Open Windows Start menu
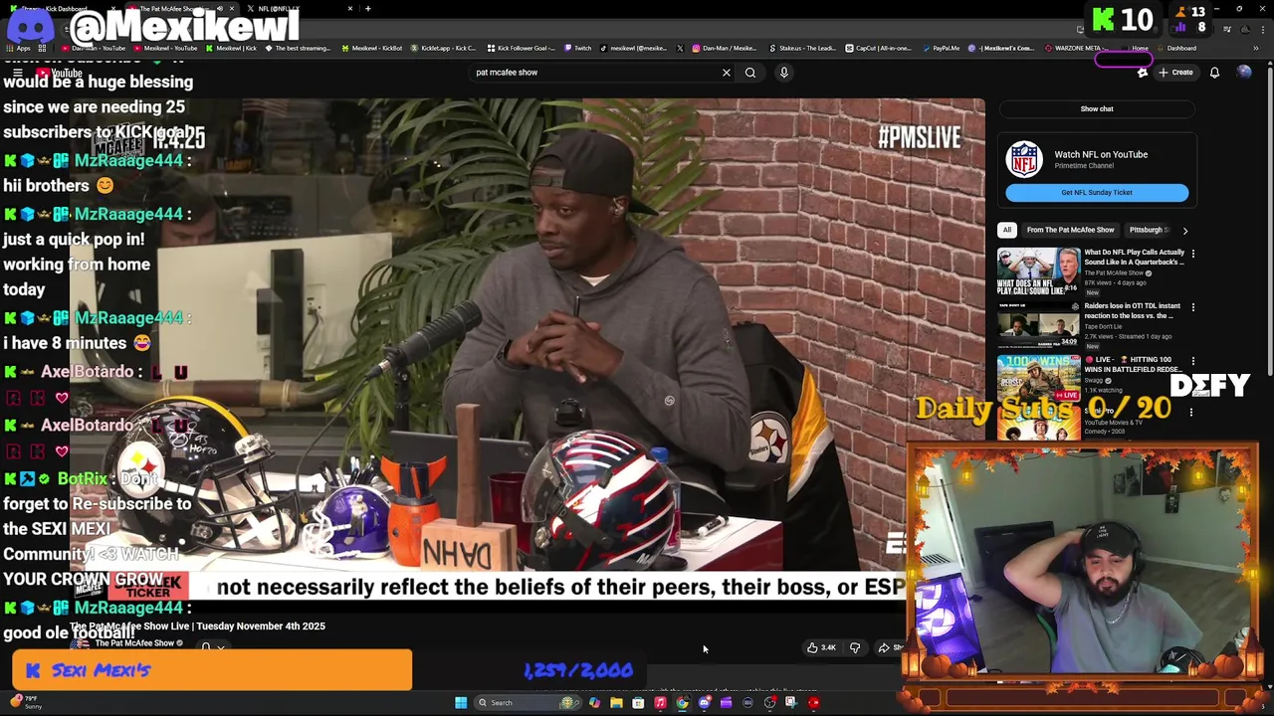This screenshot has height=716, width=1274. (461, 703)
